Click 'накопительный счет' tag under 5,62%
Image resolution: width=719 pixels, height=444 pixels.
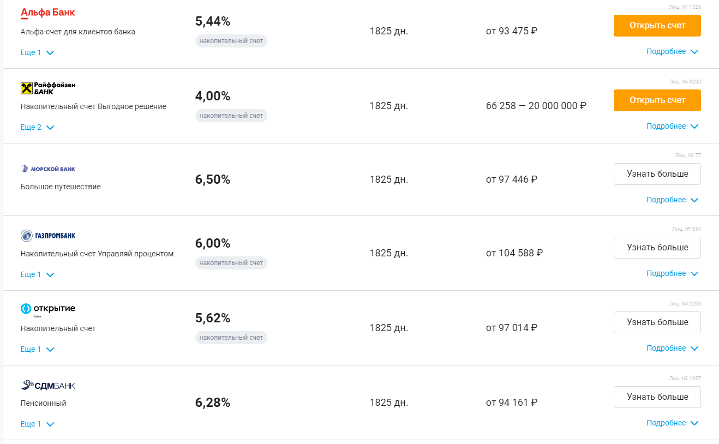231,338
